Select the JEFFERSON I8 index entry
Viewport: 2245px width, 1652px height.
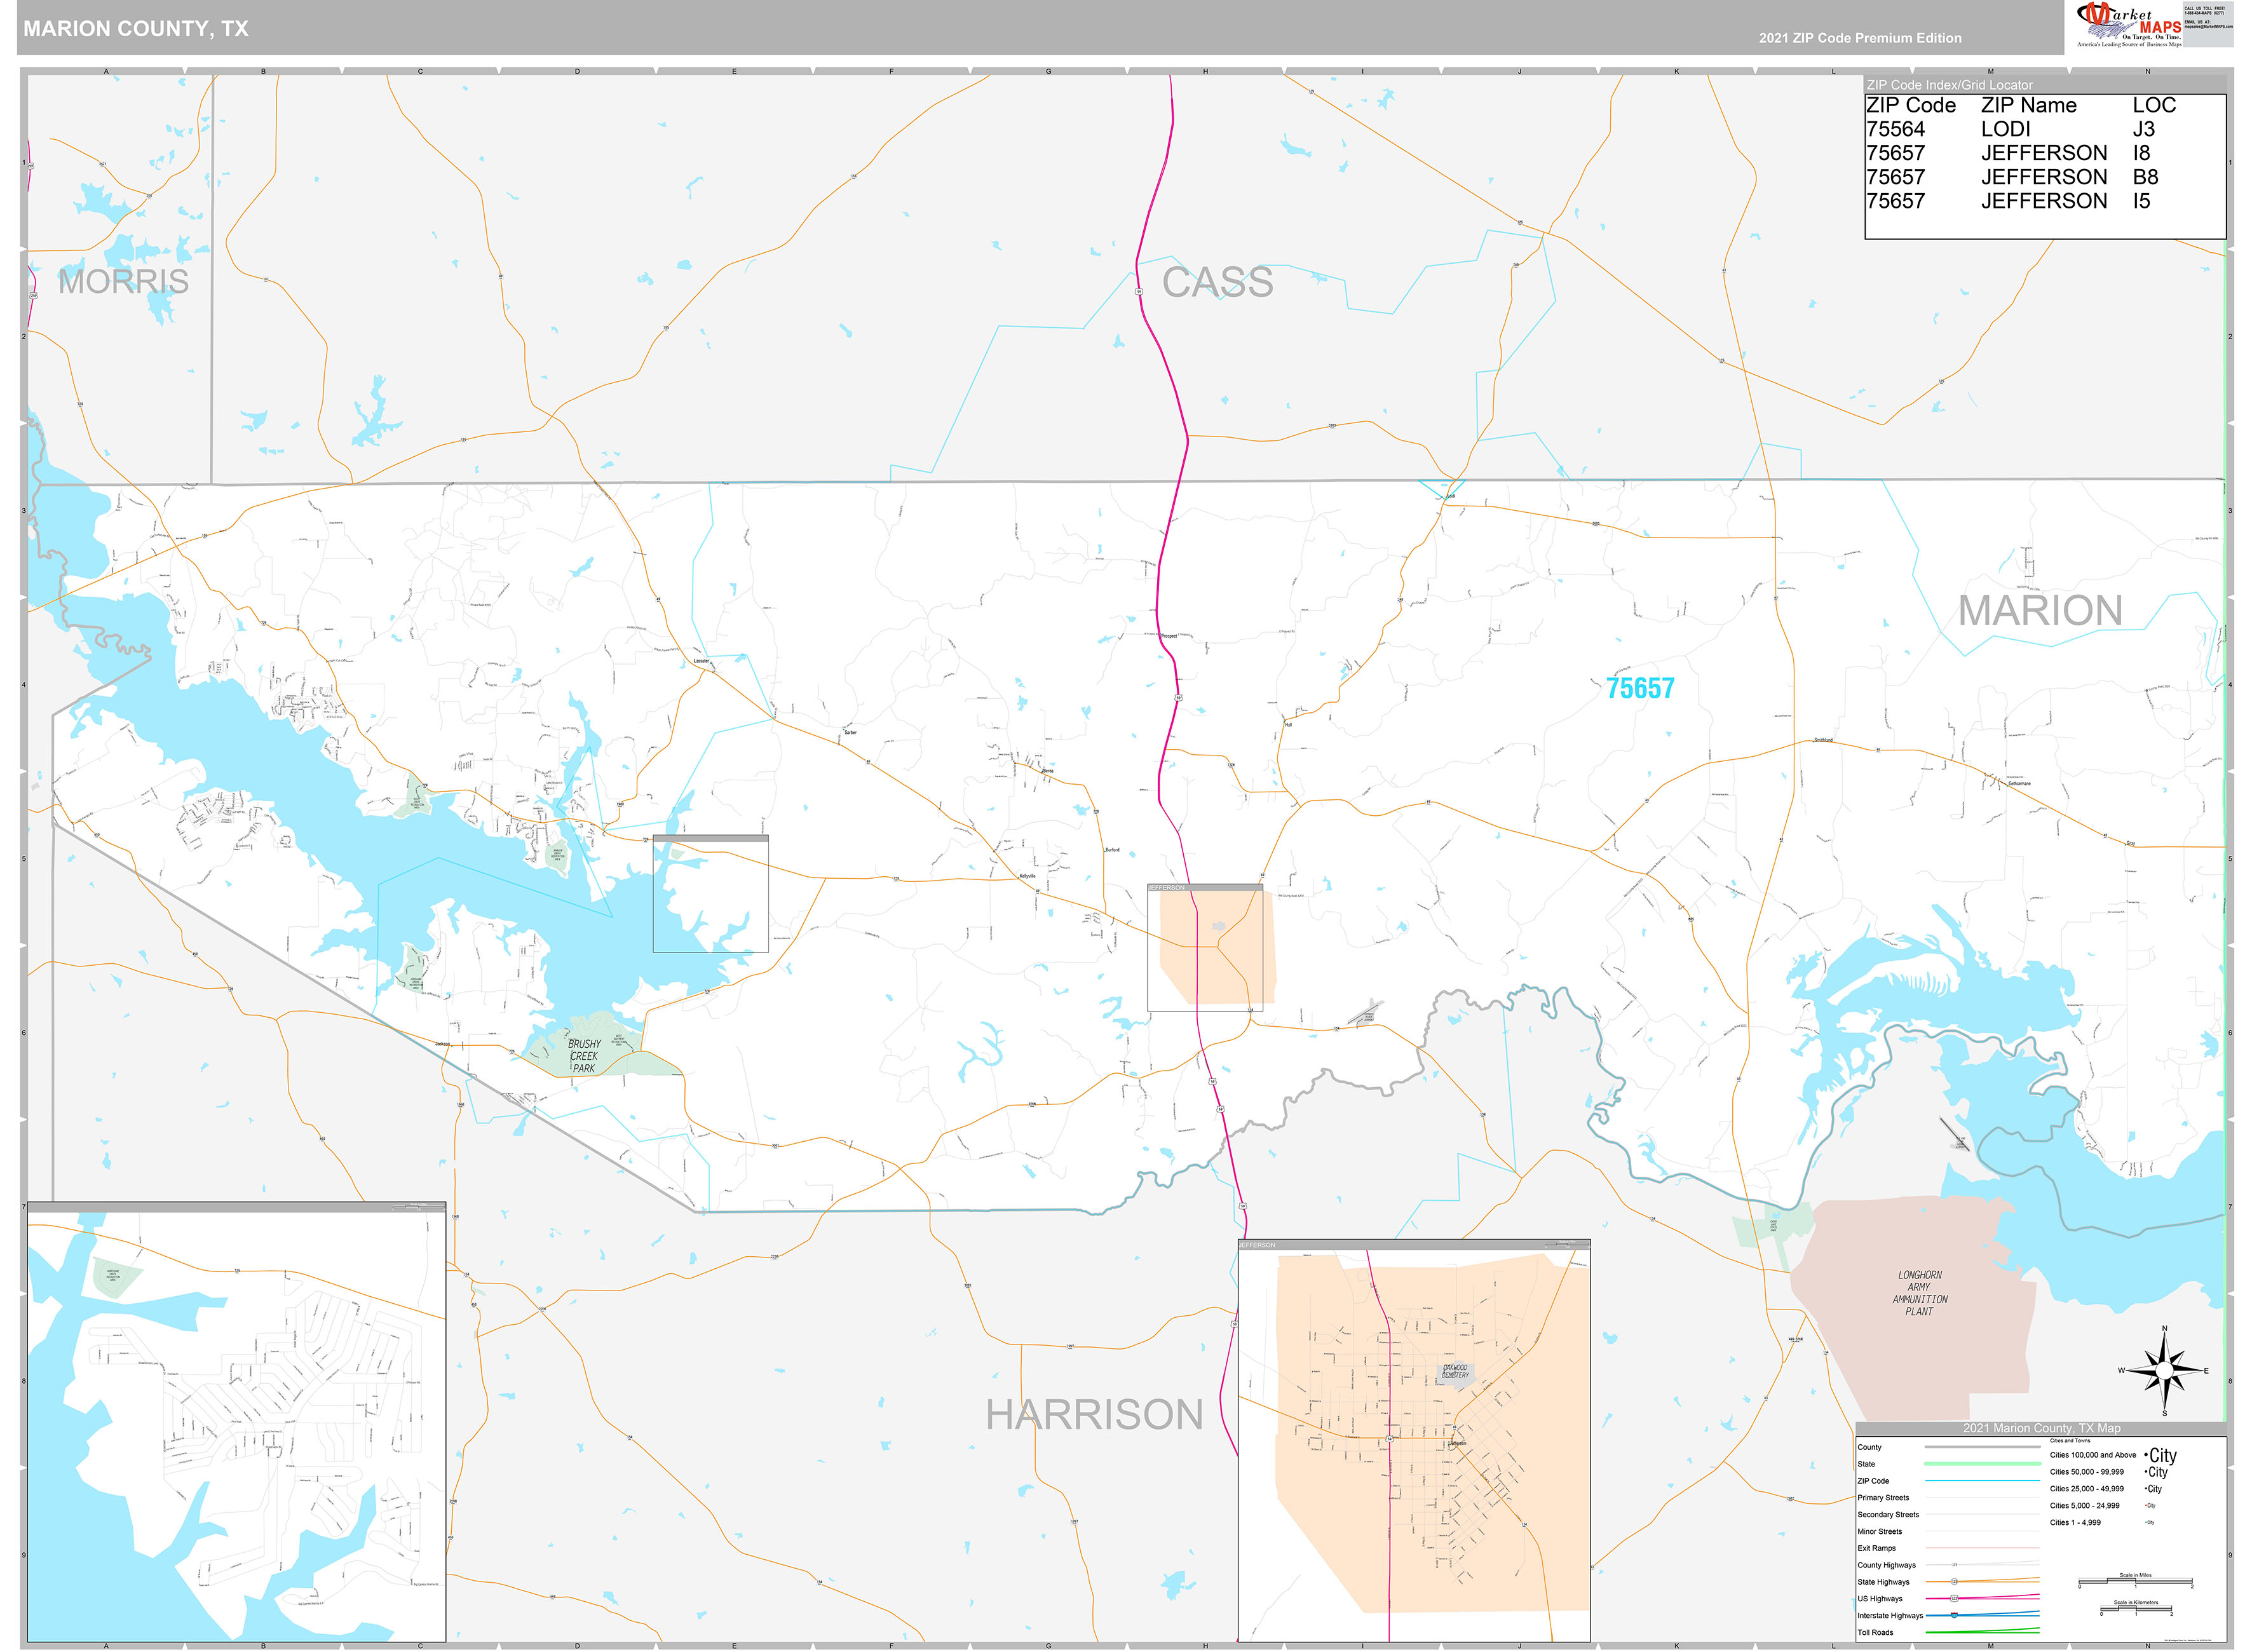click(1990, 153)
